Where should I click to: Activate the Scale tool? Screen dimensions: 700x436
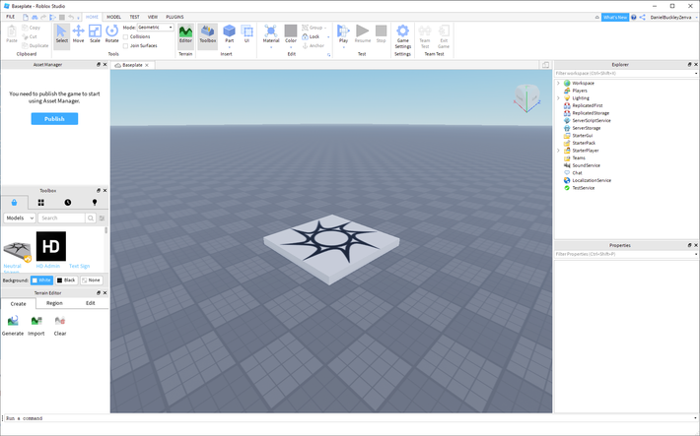coord(95,34)
